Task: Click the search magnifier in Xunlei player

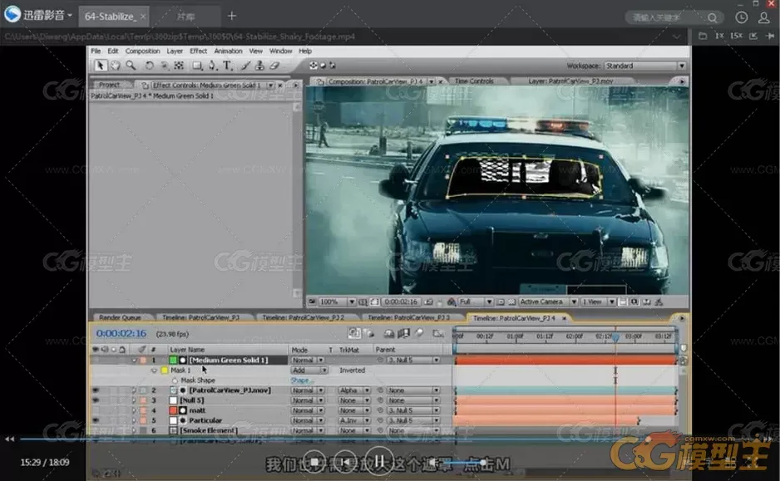Action: pos(713,18)
